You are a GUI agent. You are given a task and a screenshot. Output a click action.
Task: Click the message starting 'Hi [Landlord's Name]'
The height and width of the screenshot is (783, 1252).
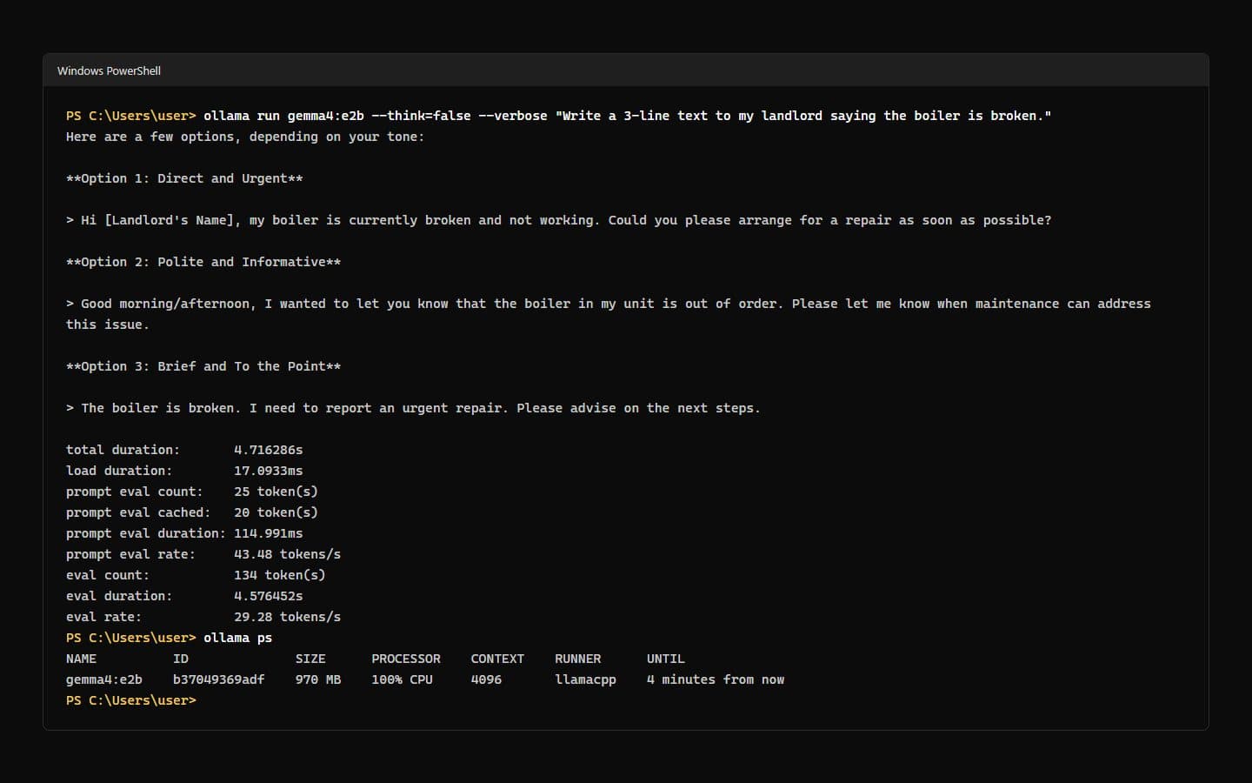(558, 220)
